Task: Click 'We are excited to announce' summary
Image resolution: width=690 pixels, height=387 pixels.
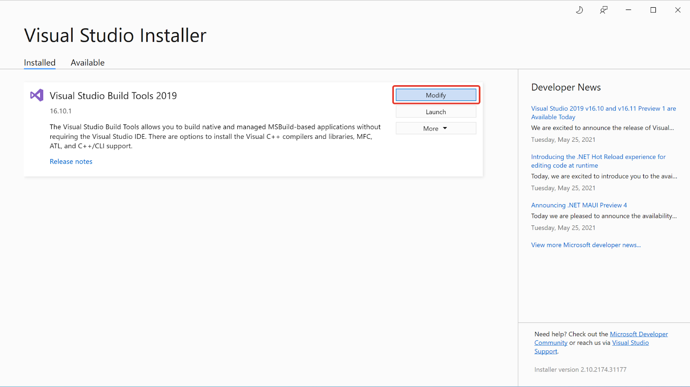Action: 602,128
